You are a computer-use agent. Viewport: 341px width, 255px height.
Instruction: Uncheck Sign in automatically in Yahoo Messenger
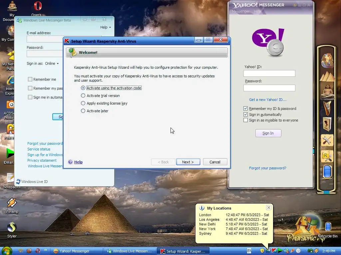click(x=245, y=114)
